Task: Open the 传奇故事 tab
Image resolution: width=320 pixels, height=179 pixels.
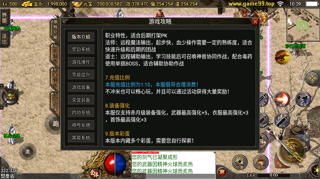Action: point(55,102)
